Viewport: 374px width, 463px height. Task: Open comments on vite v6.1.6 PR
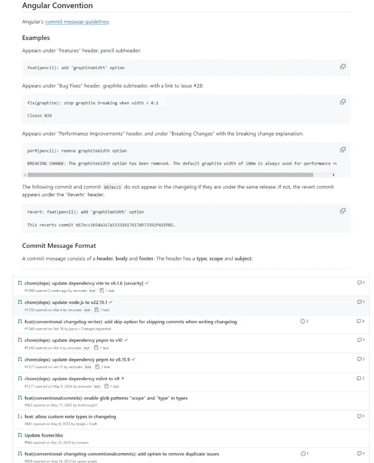tap(361, 283)
